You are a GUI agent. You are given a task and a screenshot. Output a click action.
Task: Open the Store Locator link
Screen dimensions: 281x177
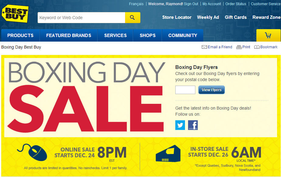[177, 17]
